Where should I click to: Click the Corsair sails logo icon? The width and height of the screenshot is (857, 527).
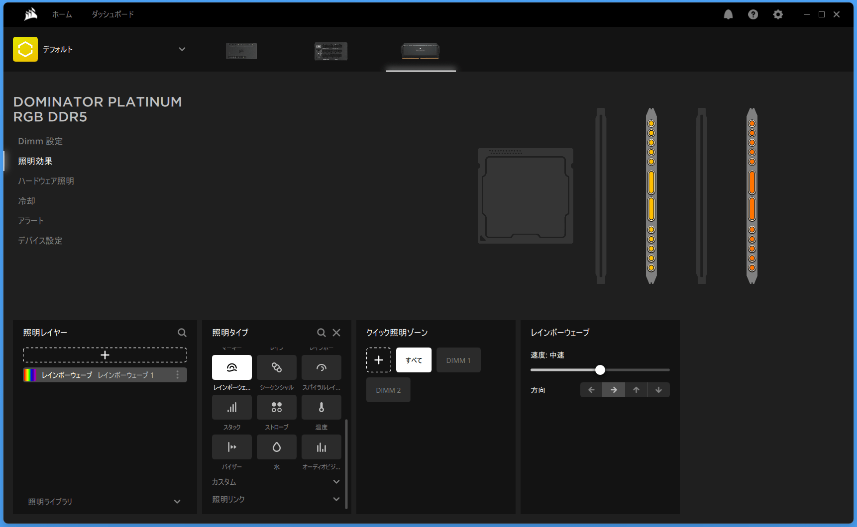(31, 14)
